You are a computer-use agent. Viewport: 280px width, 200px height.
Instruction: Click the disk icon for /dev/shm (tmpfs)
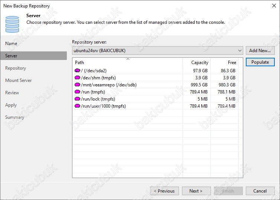tap(77, 78)
